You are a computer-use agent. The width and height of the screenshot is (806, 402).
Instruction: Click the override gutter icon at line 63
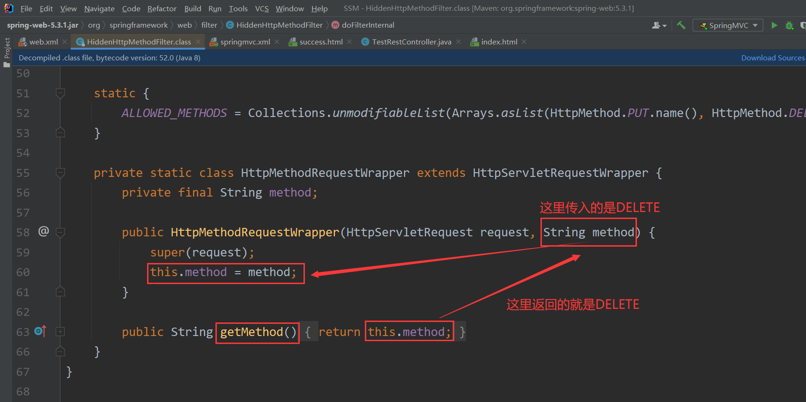[x=40, y=331]
